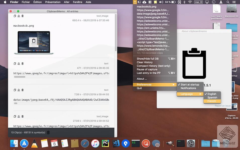Image resolution: width=240 pixels, height=150 pixels.
Task: Launch Finder from the Dock
Action: tap(14, 143)
